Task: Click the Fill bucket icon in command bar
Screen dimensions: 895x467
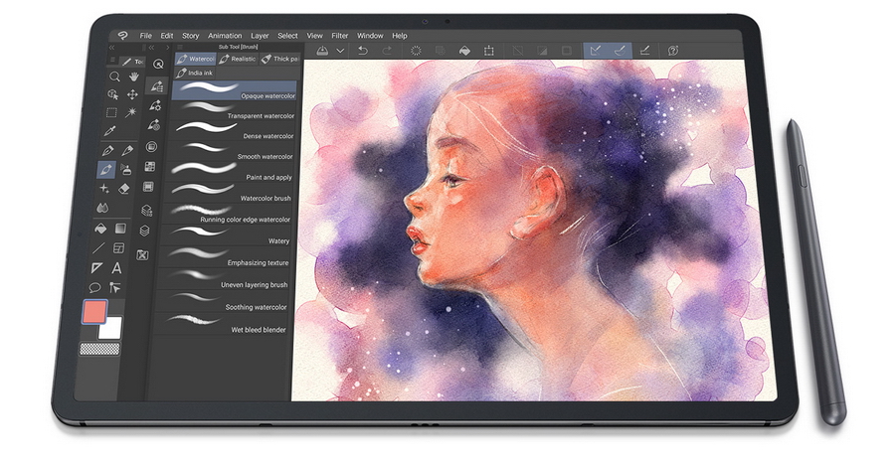Action: pyautogui.click(x=463, y=50)
